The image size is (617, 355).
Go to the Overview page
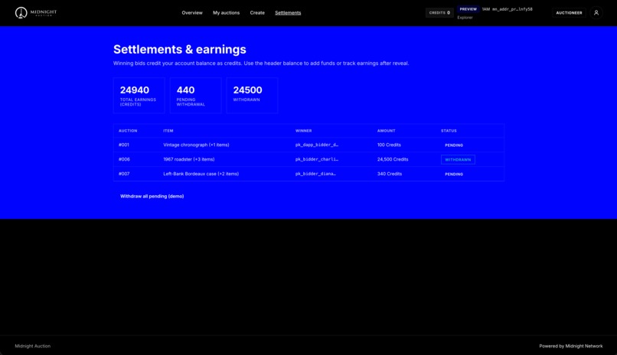[192, 12]
